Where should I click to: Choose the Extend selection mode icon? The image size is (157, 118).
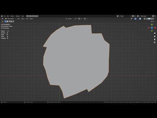click(x=8, y=22)
